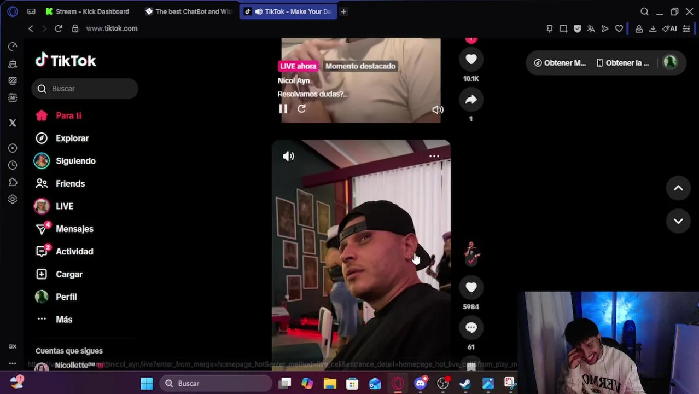Open Settings gear in Opera sidebar
The width and height of the screenshot is (699, 394).
point(13,199)
